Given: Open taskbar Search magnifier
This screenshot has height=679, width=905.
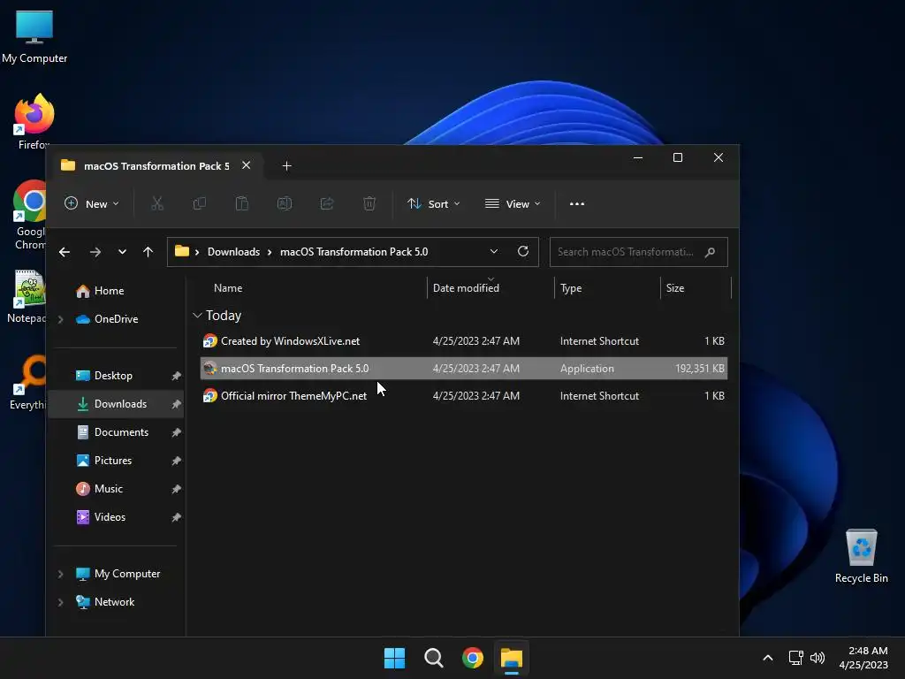Looking at the screenshot, I should pyautogui.click(x=433, y=658).
